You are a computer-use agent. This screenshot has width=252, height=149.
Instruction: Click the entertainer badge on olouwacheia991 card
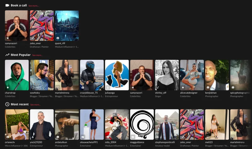[x=83, y=137]
